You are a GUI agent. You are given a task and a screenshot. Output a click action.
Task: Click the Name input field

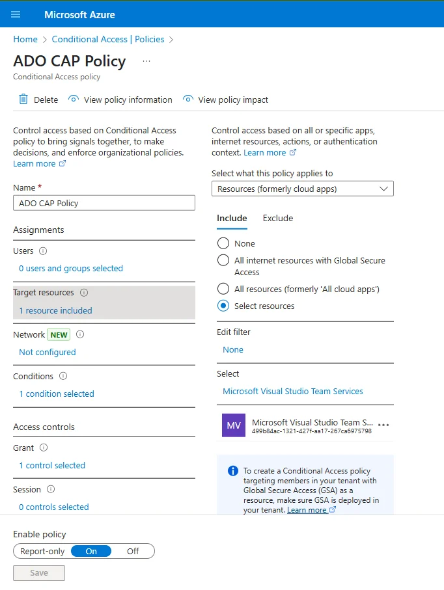(x=104, y=203)
